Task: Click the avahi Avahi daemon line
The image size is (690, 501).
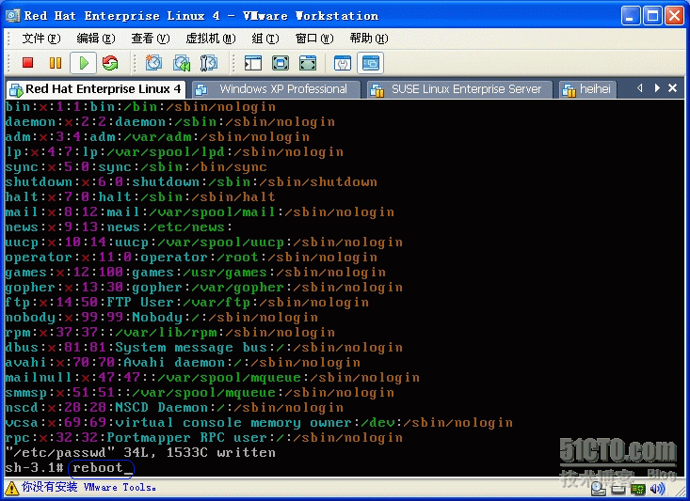Action: (x=183, y=363)
